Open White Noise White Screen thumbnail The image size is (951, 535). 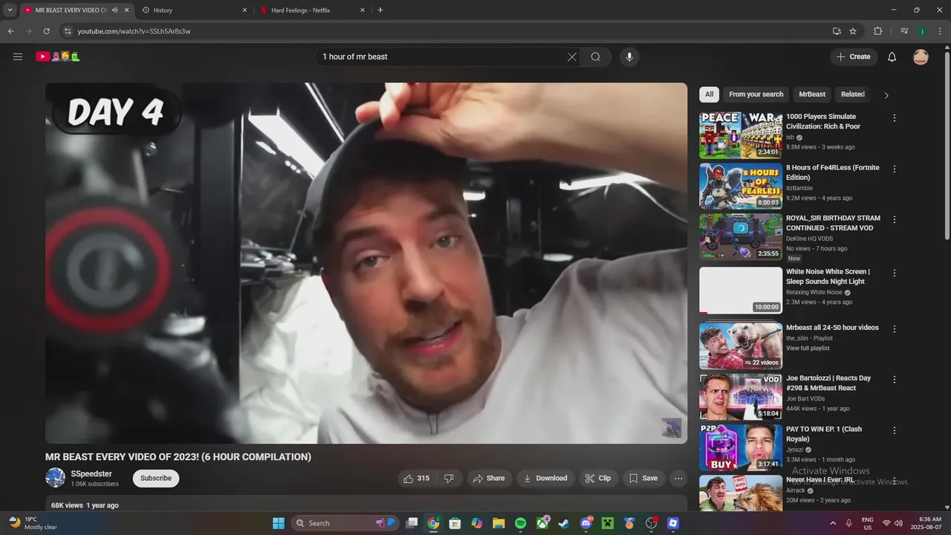(741, 291)
